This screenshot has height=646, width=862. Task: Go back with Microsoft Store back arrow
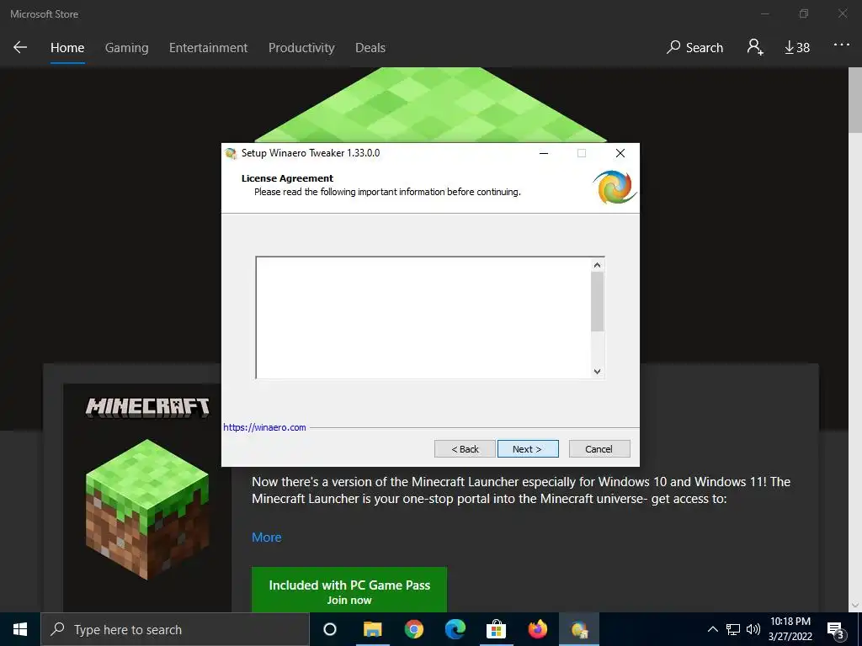(x=20, y=47)
